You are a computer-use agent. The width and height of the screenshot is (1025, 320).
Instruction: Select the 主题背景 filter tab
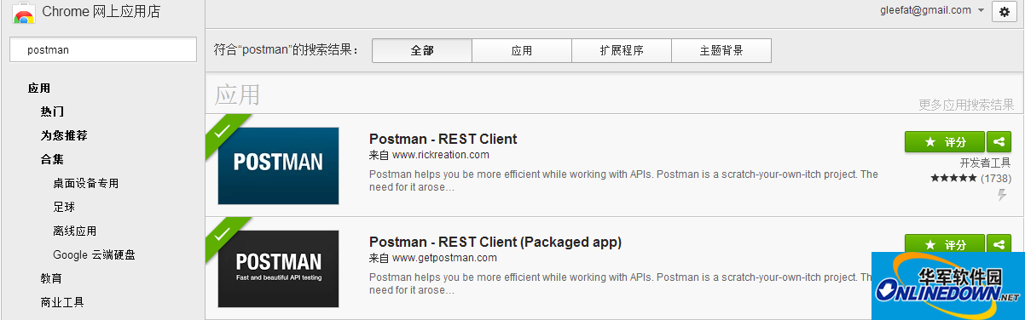click(721, 50)
